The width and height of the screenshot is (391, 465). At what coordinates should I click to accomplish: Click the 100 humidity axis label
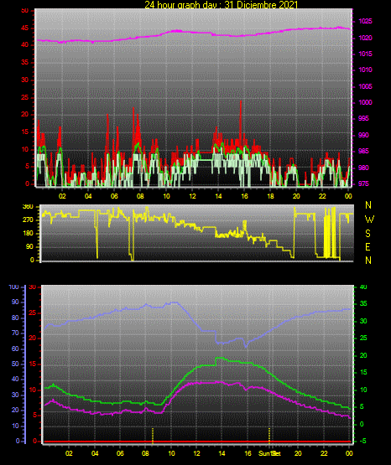tap(13, 287)
